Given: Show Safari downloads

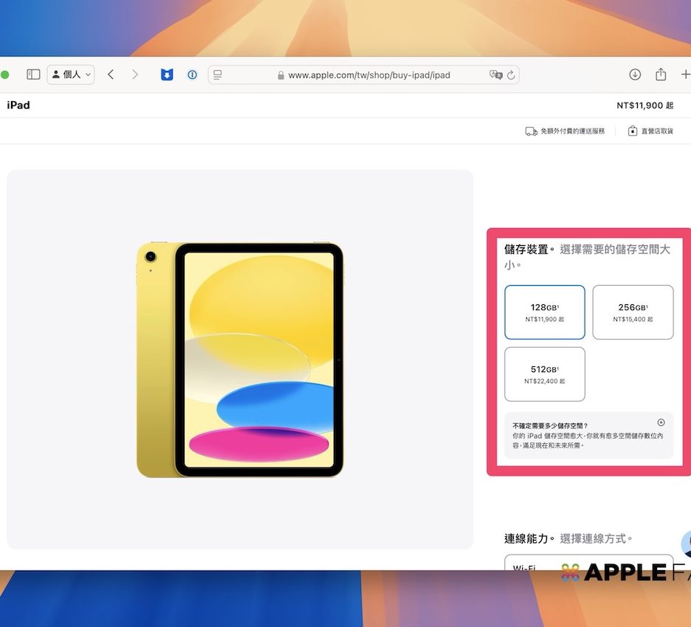Looking at the screenshot, I should tap(635, 75).
